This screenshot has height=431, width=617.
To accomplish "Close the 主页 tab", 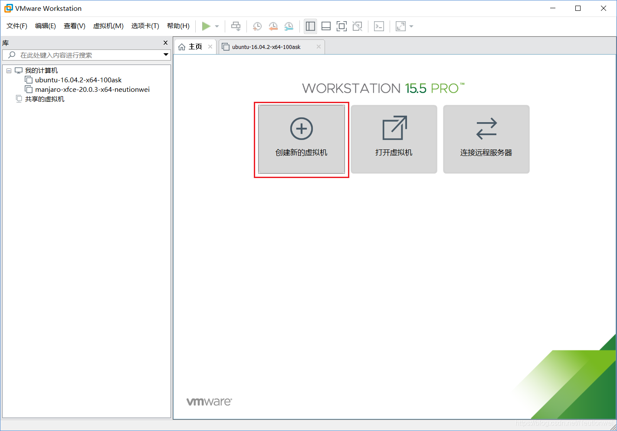I will click(x=210, y=47).
